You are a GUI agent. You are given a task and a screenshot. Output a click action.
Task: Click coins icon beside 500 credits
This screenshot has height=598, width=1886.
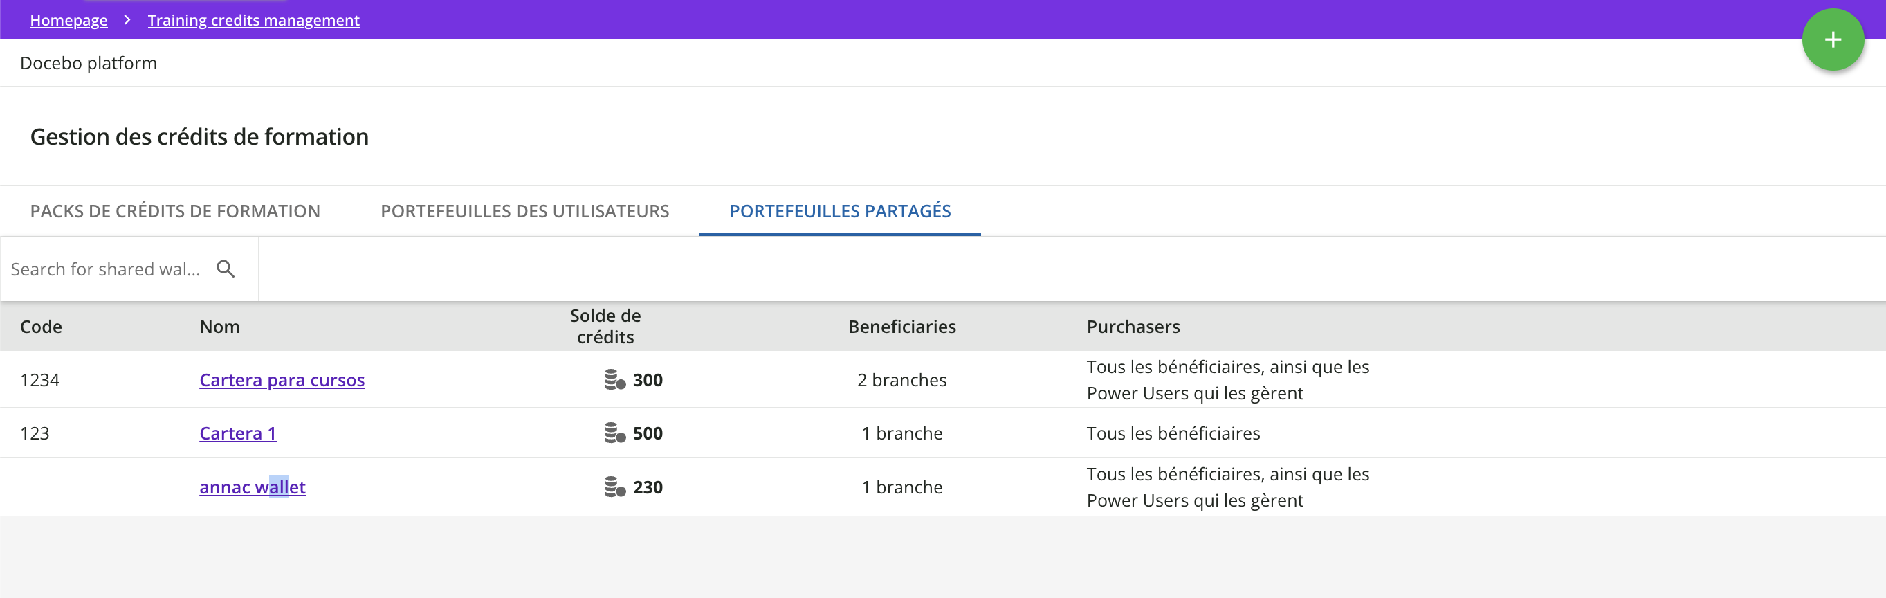(x=615, y=433)
